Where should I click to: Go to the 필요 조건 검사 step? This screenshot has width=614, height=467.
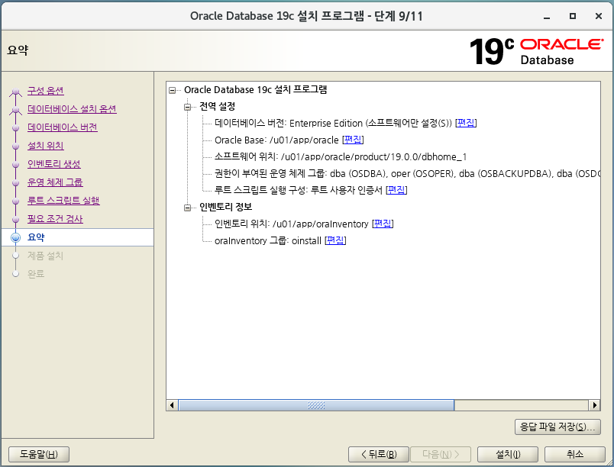pyautogui.click(x=55, y=219)
